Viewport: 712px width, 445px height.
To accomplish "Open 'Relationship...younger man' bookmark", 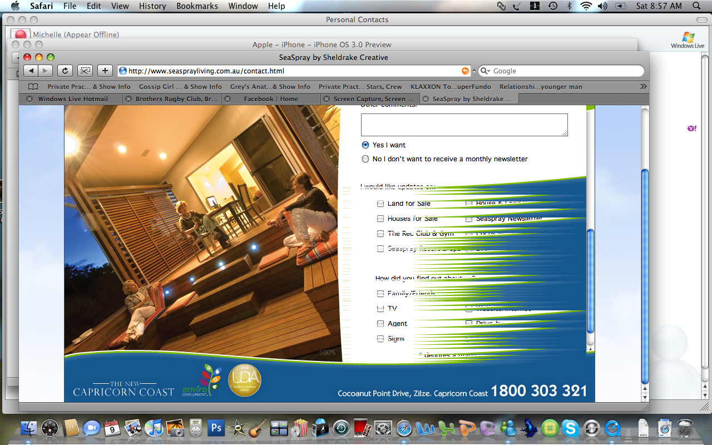I will pos(541,87).
